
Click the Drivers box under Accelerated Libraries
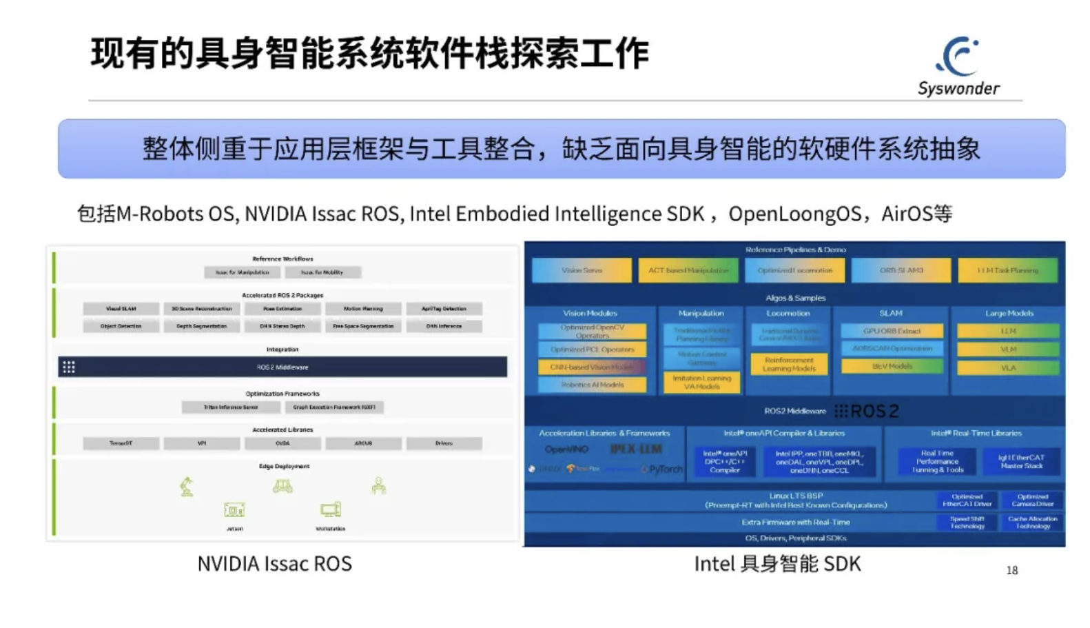click(444, 443)
